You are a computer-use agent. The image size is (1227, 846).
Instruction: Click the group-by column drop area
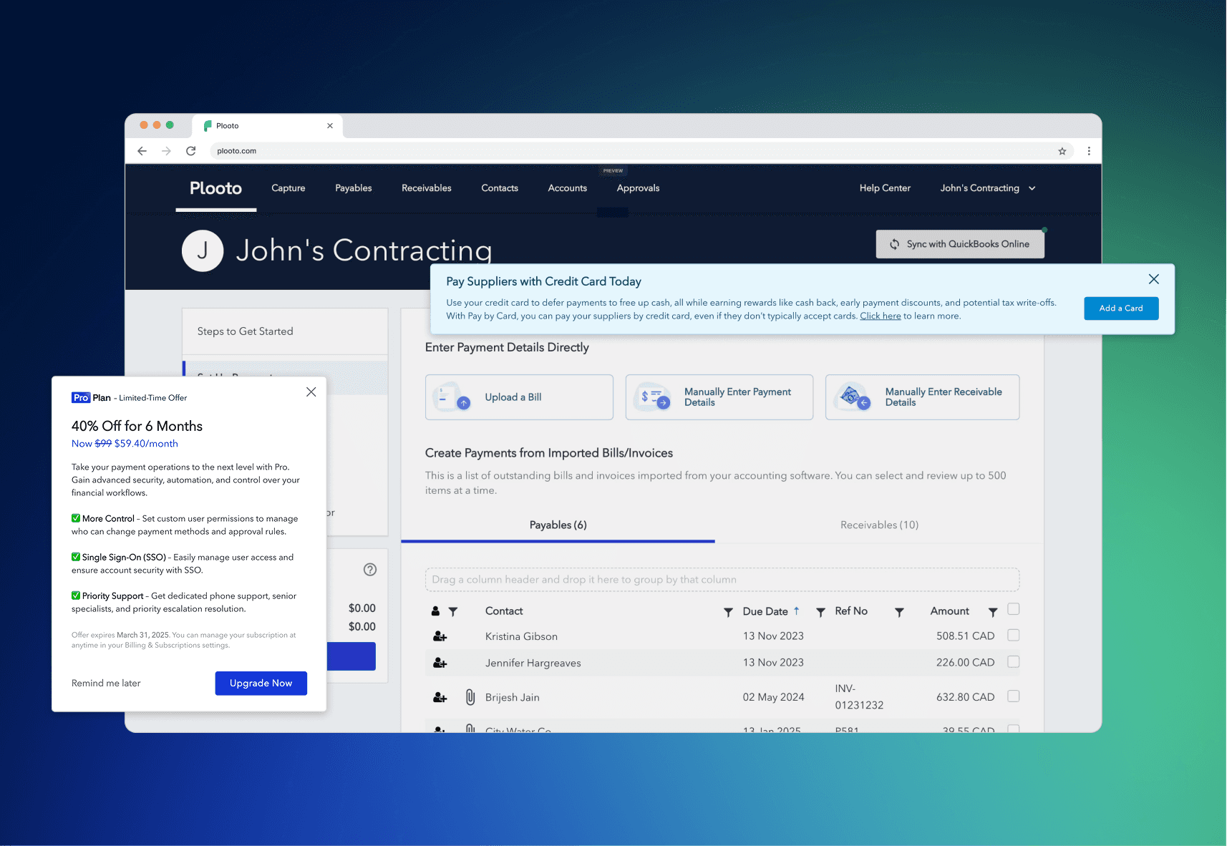tap(722, 580)
